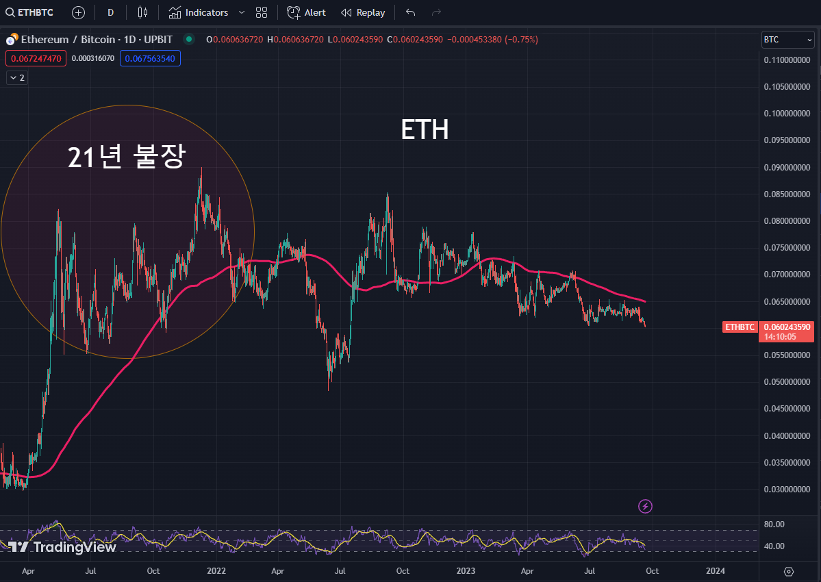
Task: Open the indicator templates grid icon
Action: click(262, 12)
